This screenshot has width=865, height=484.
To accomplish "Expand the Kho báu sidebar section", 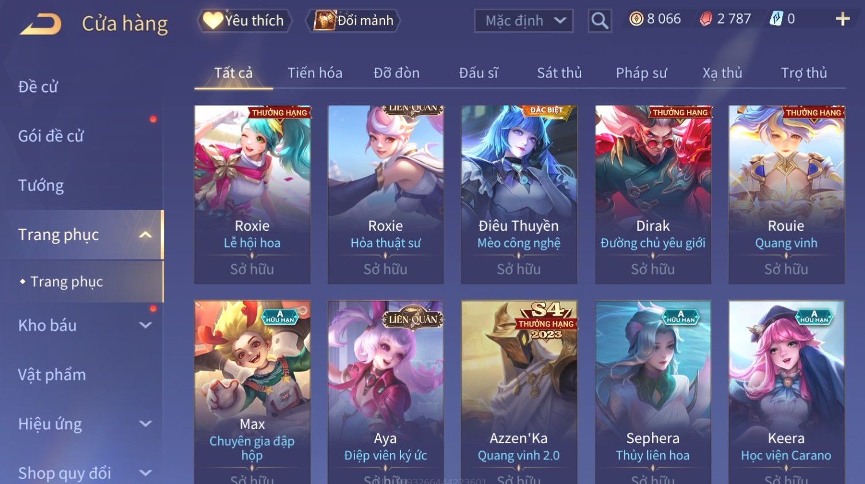I will click(x=145, y=325).
